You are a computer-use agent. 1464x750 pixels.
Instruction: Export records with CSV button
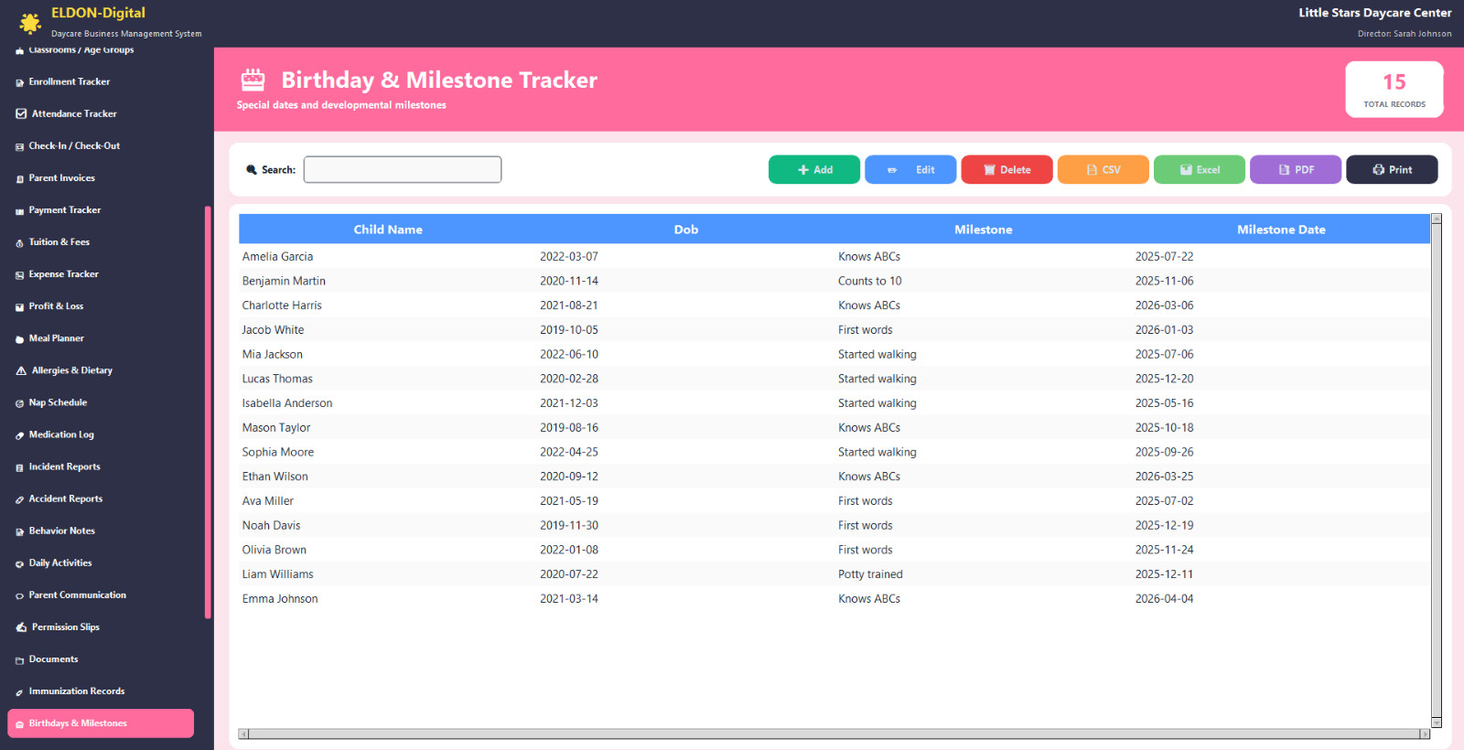pyautogui.click(x=1103, y=169)
